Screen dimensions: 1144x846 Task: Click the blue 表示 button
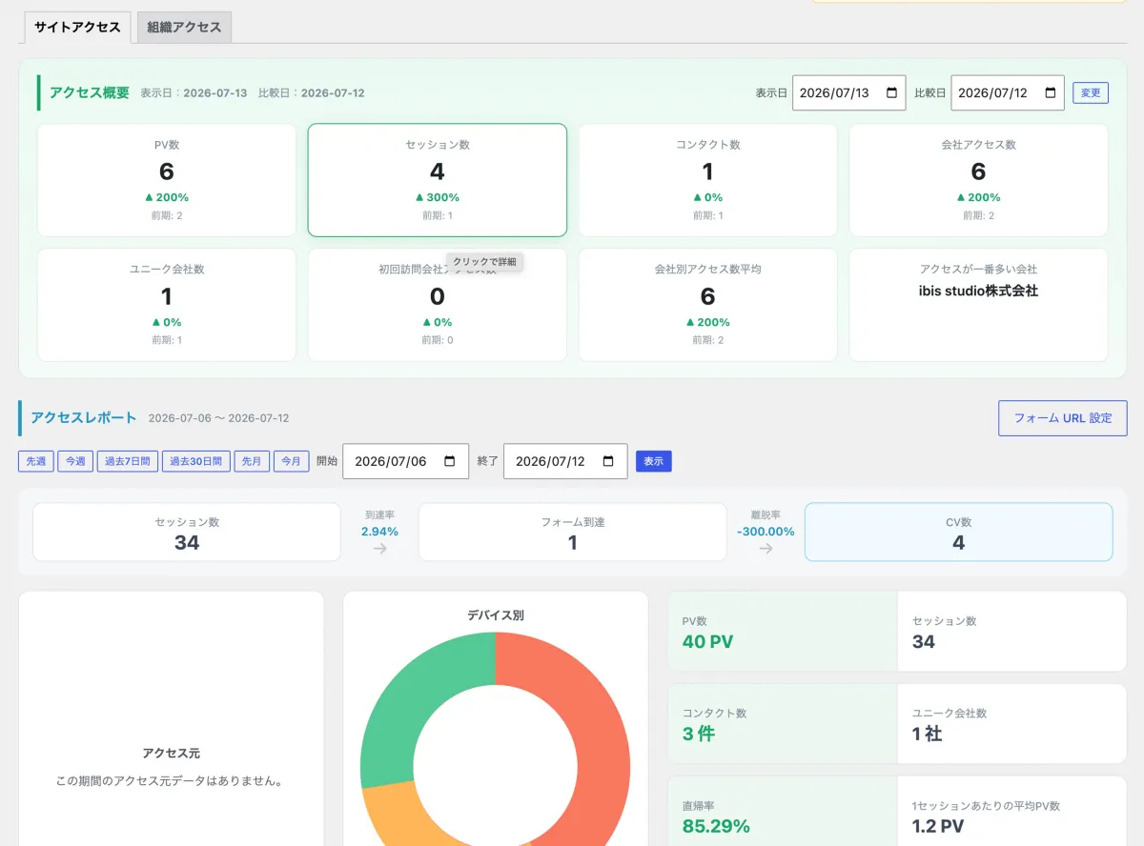click(x=653, y=461)
